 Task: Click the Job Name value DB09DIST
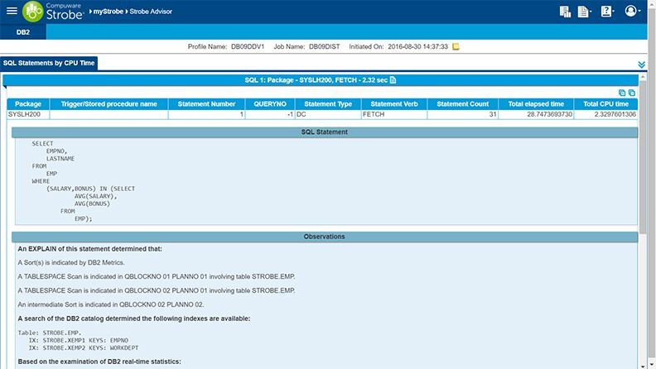tap(324, 47)
